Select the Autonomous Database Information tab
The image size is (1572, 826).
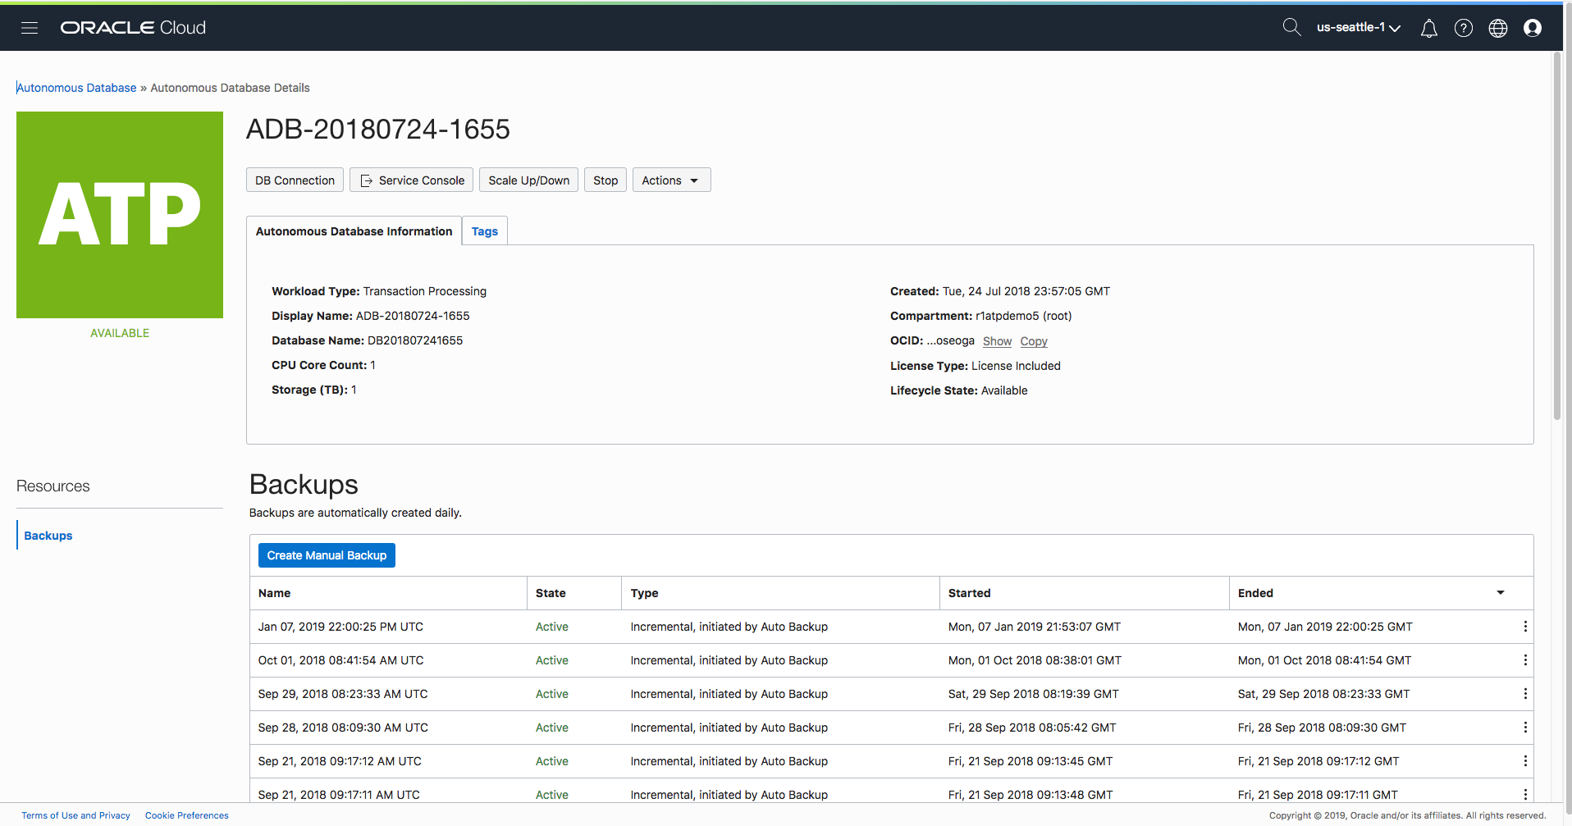354,231
